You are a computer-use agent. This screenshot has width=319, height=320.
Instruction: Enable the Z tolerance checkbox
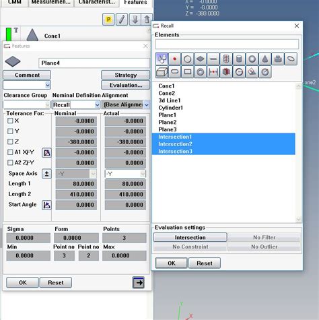click(x=10, y=141)
